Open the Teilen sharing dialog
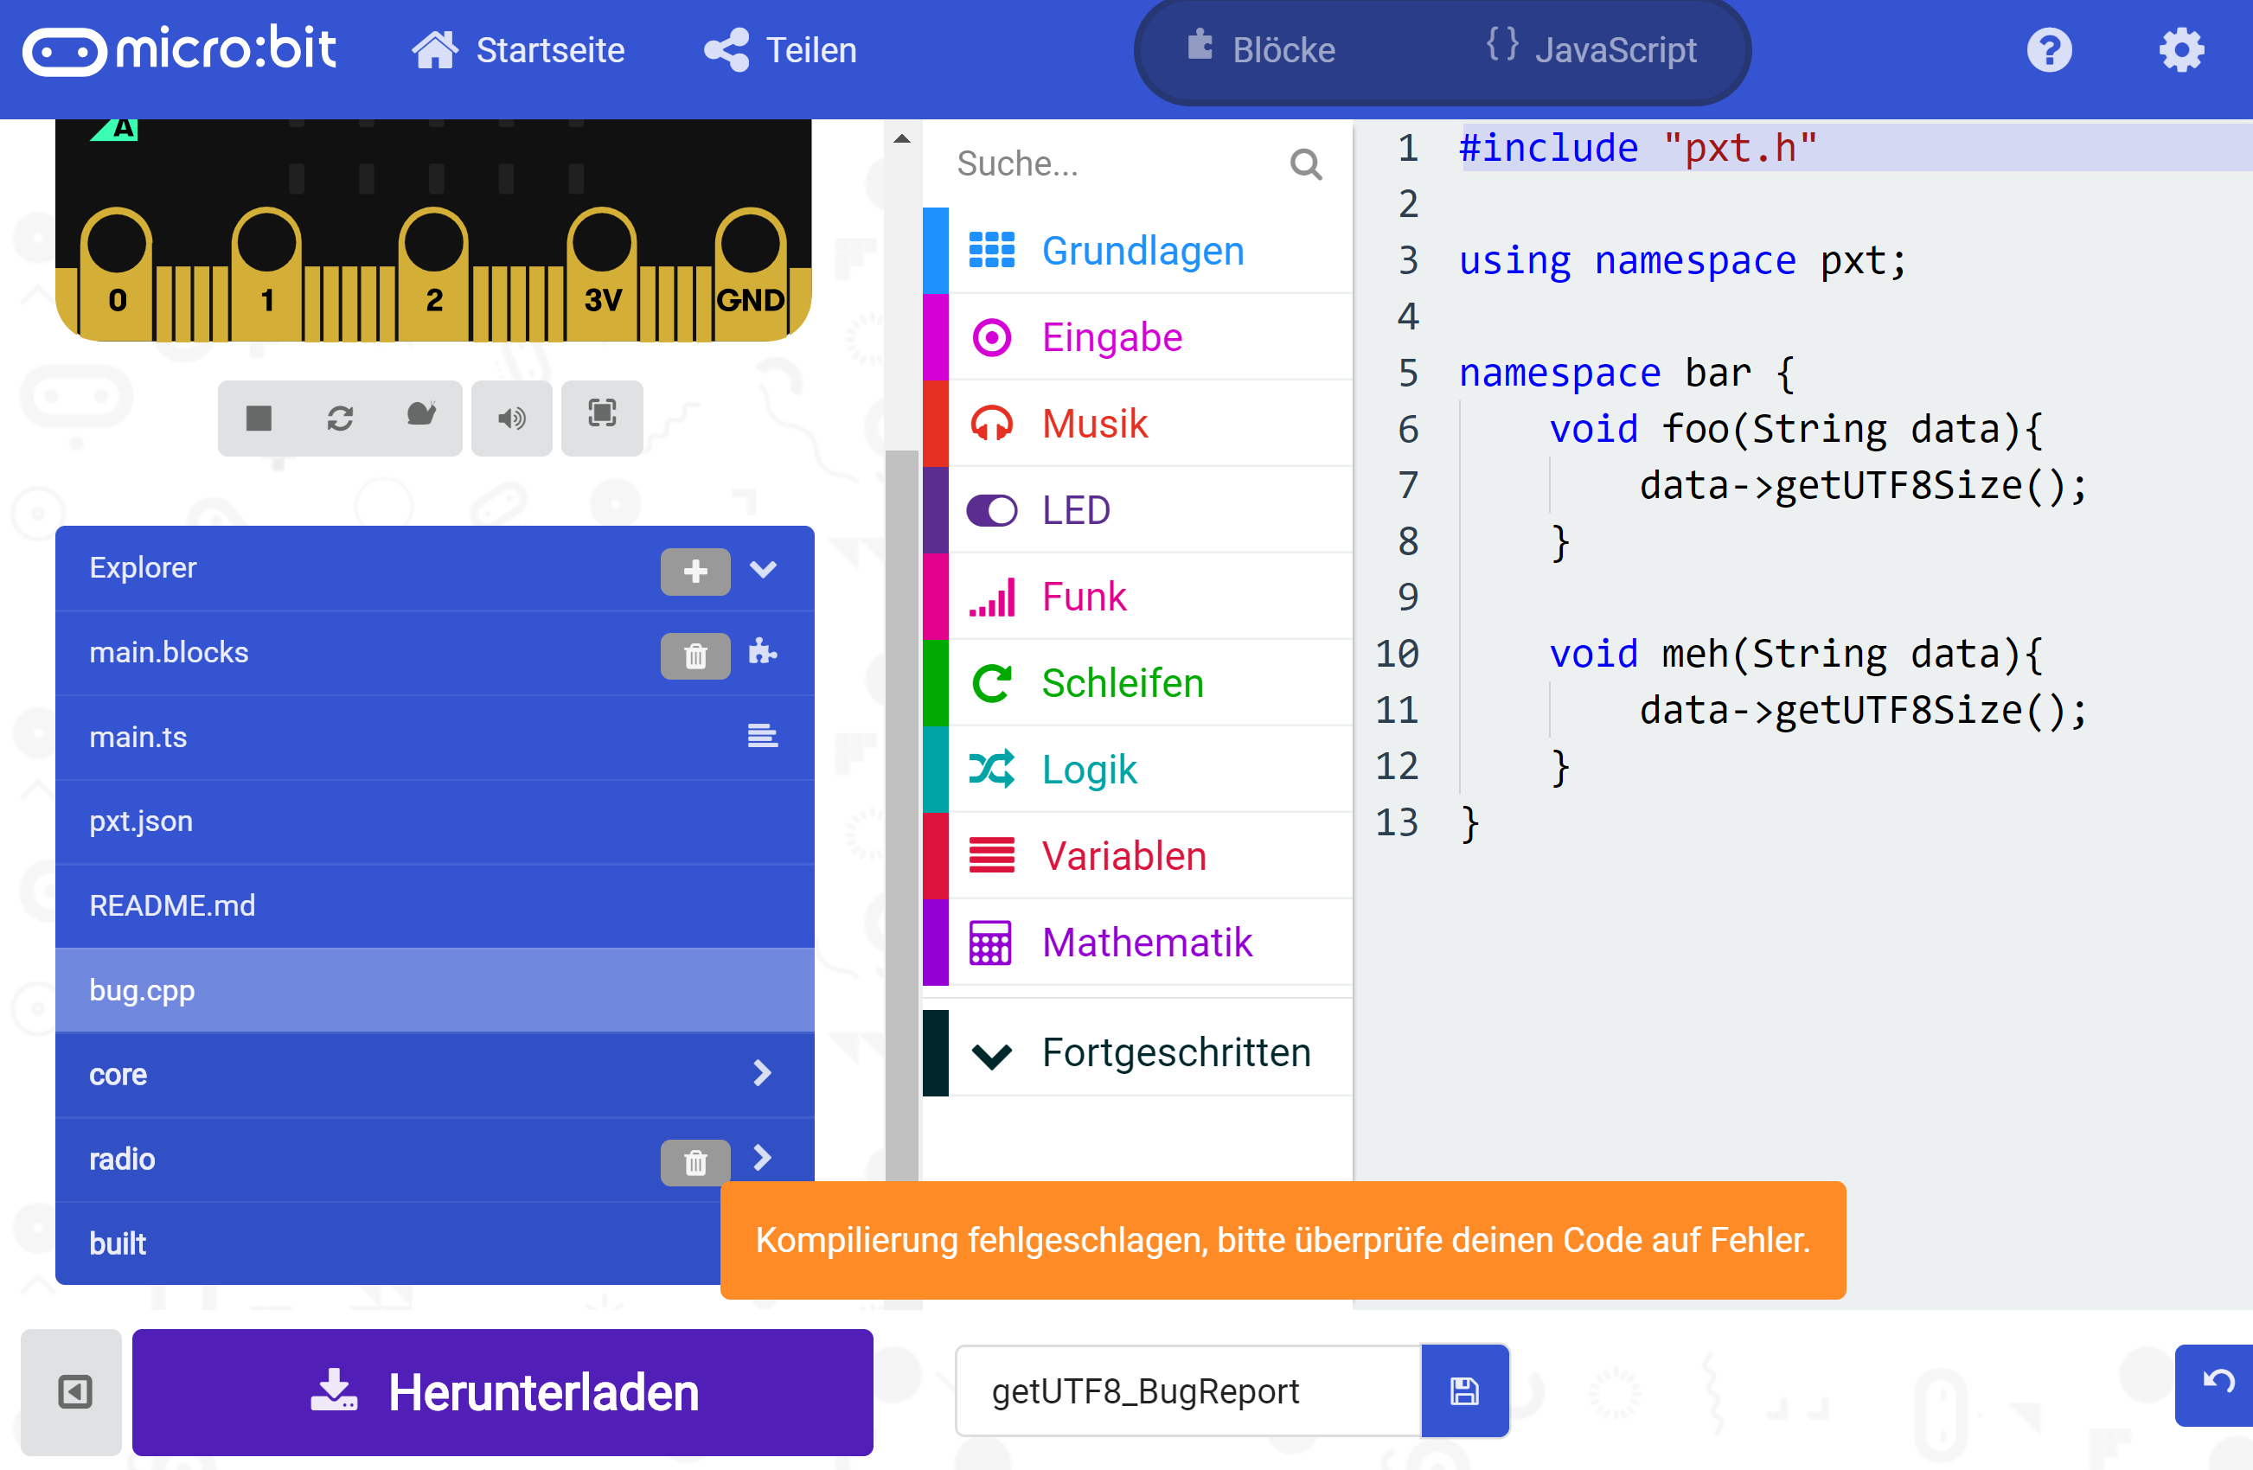Screen dimensions: 2253x1470 [x=779, y=49]
